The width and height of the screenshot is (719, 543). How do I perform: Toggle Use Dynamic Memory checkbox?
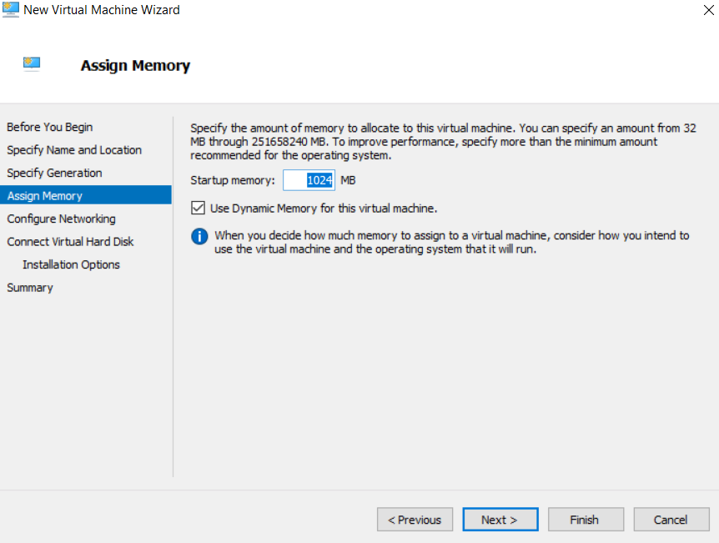tap(198, 209)
